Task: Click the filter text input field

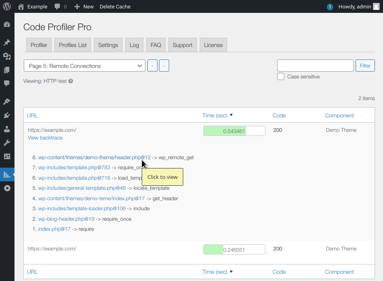Action: click(315, 66)
